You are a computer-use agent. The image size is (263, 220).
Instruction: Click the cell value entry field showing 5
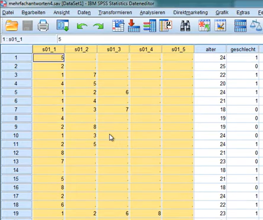click(158, 39)
